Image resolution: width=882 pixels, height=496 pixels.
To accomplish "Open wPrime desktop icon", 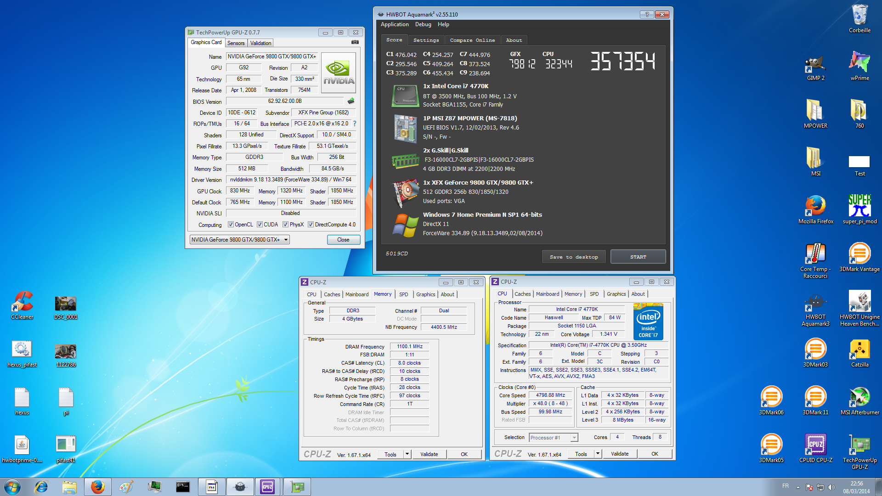I will [x=859, y=67].
